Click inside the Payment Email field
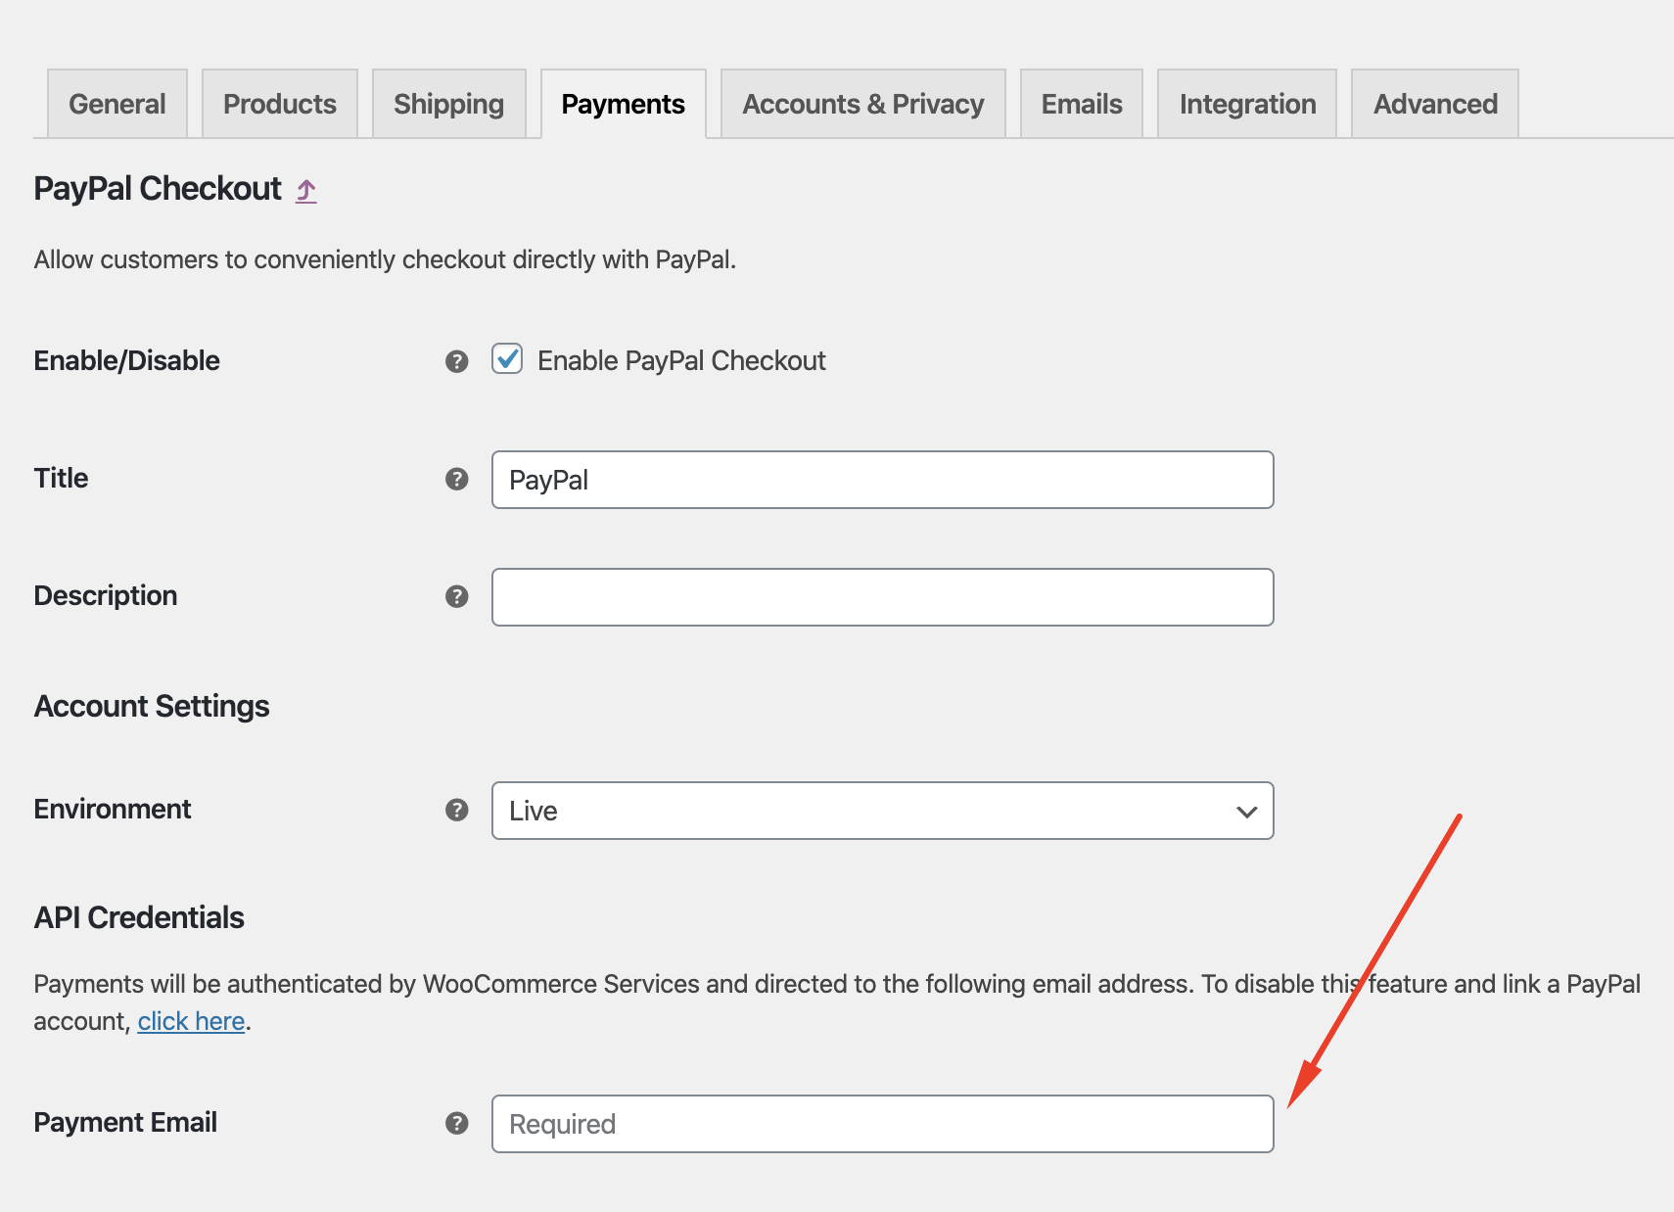 (x=881, y=1124)
